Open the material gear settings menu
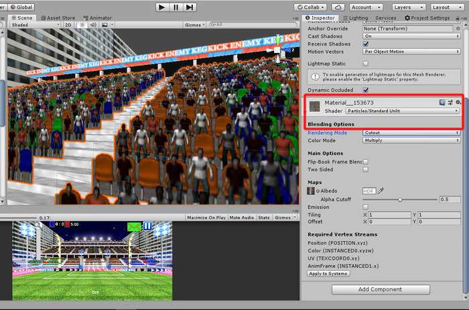This screenshot has height=310, width=469. [458, 102]
